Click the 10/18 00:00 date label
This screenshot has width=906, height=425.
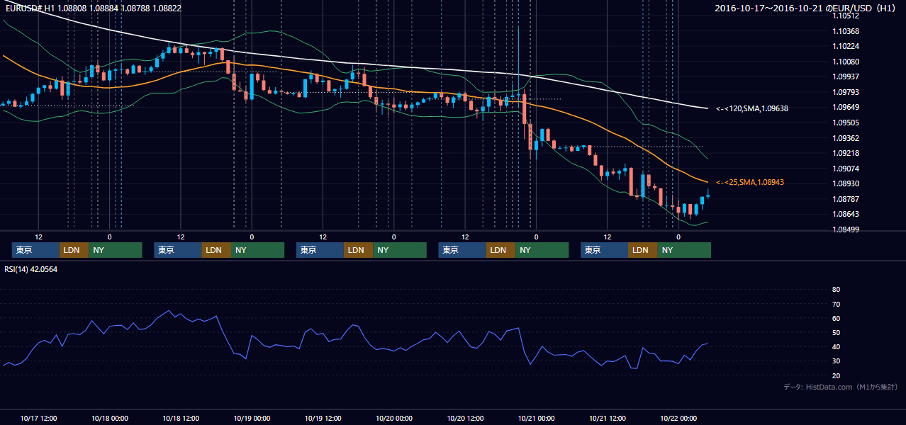tap(110, 418)
